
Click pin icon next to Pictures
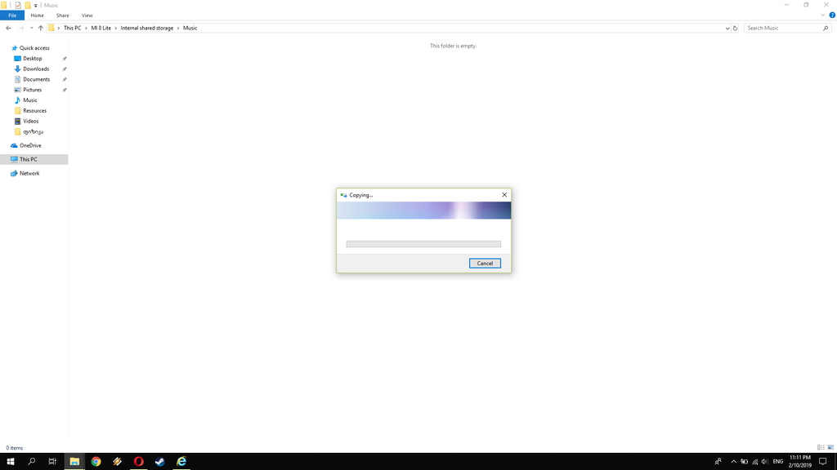(x=65, y=90)
